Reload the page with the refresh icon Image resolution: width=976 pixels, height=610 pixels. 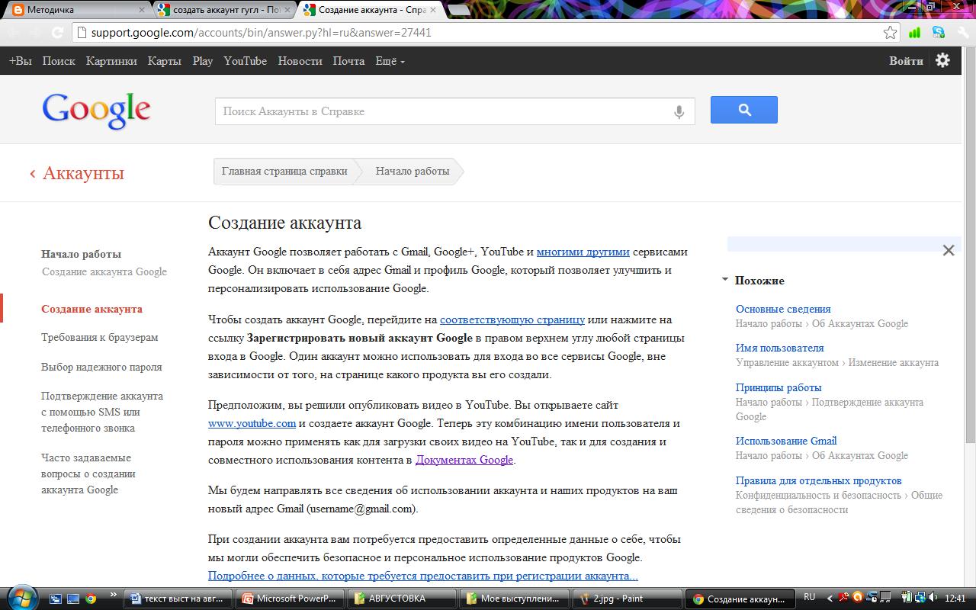tap(57, 33)
